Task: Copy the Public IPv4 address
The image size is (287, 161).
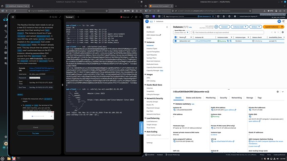Action: pyautogui.click(x=212, y=110)
